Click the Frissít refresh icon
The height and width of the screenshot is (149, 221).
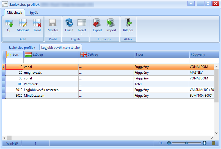tap(69, 23)
